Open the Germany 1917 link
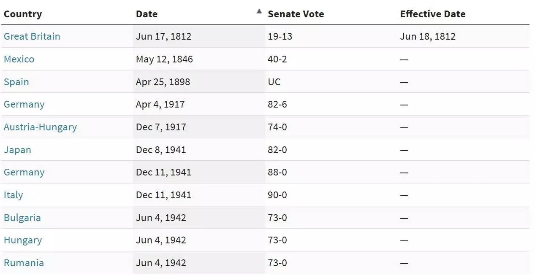This screenshot has height=275, width=535. (x=24, y=104)
